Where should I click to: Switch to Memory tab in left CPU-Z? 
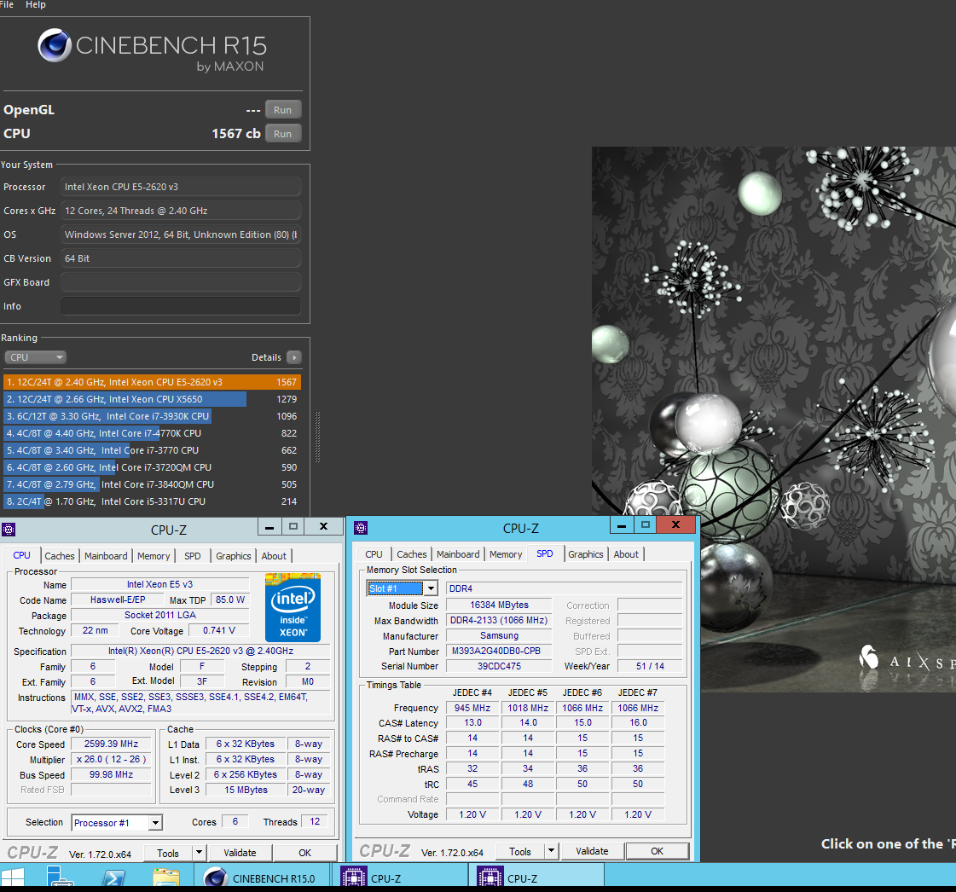point(154,556)
